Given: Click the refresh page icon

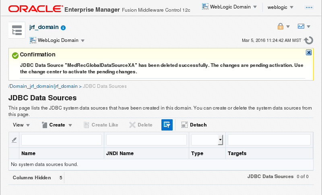Looking at the screenshot, I should (309, 40).
